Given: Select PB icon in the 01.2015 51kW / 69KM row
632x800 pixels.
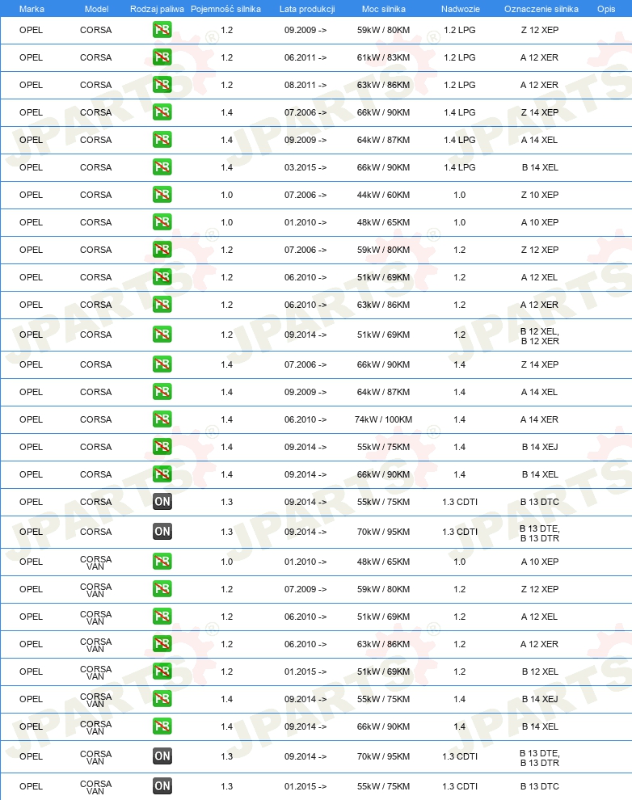Looking at the screenshot, I should (162, 672).
